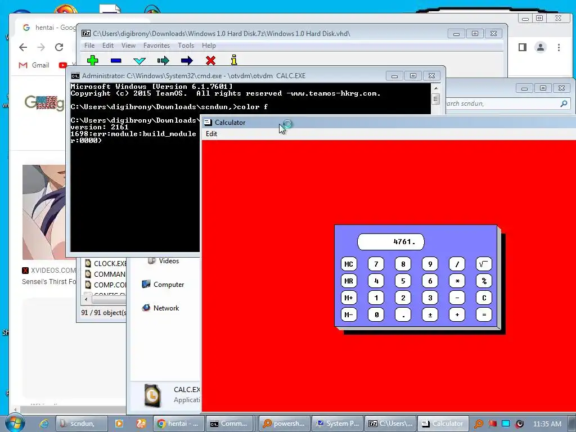Open Chrome's three-dot menu
This screenshot has width=576, height=432.
click(559, 47)
